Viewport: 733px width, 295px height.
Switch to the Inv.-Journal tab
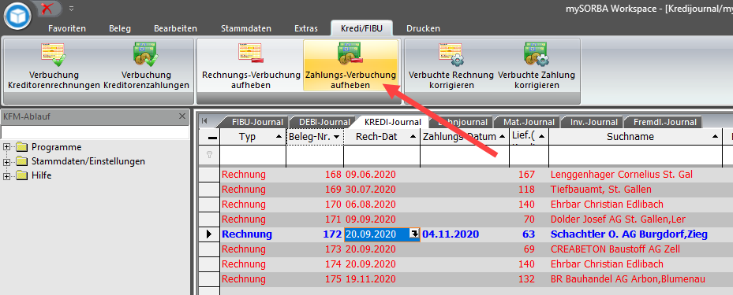coord(593,122)
